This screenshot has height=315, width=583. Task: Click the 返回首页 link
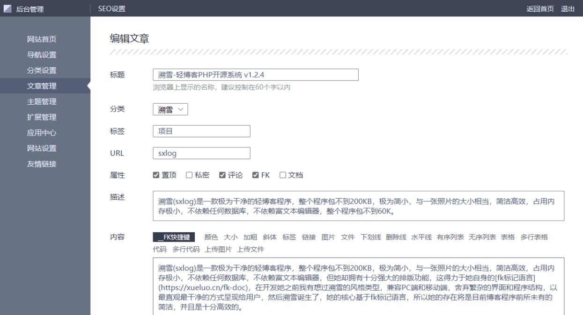tap(540, 8)
